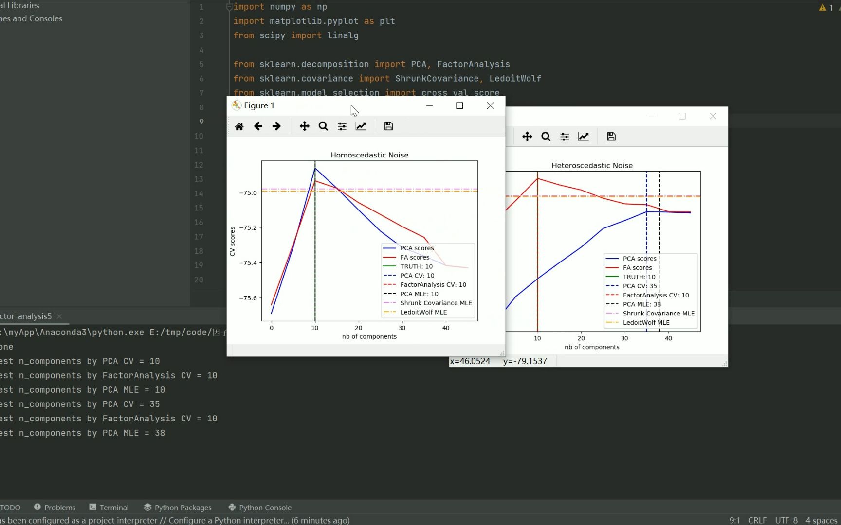Click the warning indicator in editor corner

coord(826,7)
